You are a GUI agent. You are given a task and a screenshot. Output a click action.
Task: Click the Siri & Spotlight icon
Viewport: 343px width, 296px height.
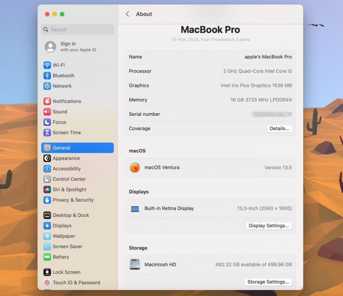point(47,190)
